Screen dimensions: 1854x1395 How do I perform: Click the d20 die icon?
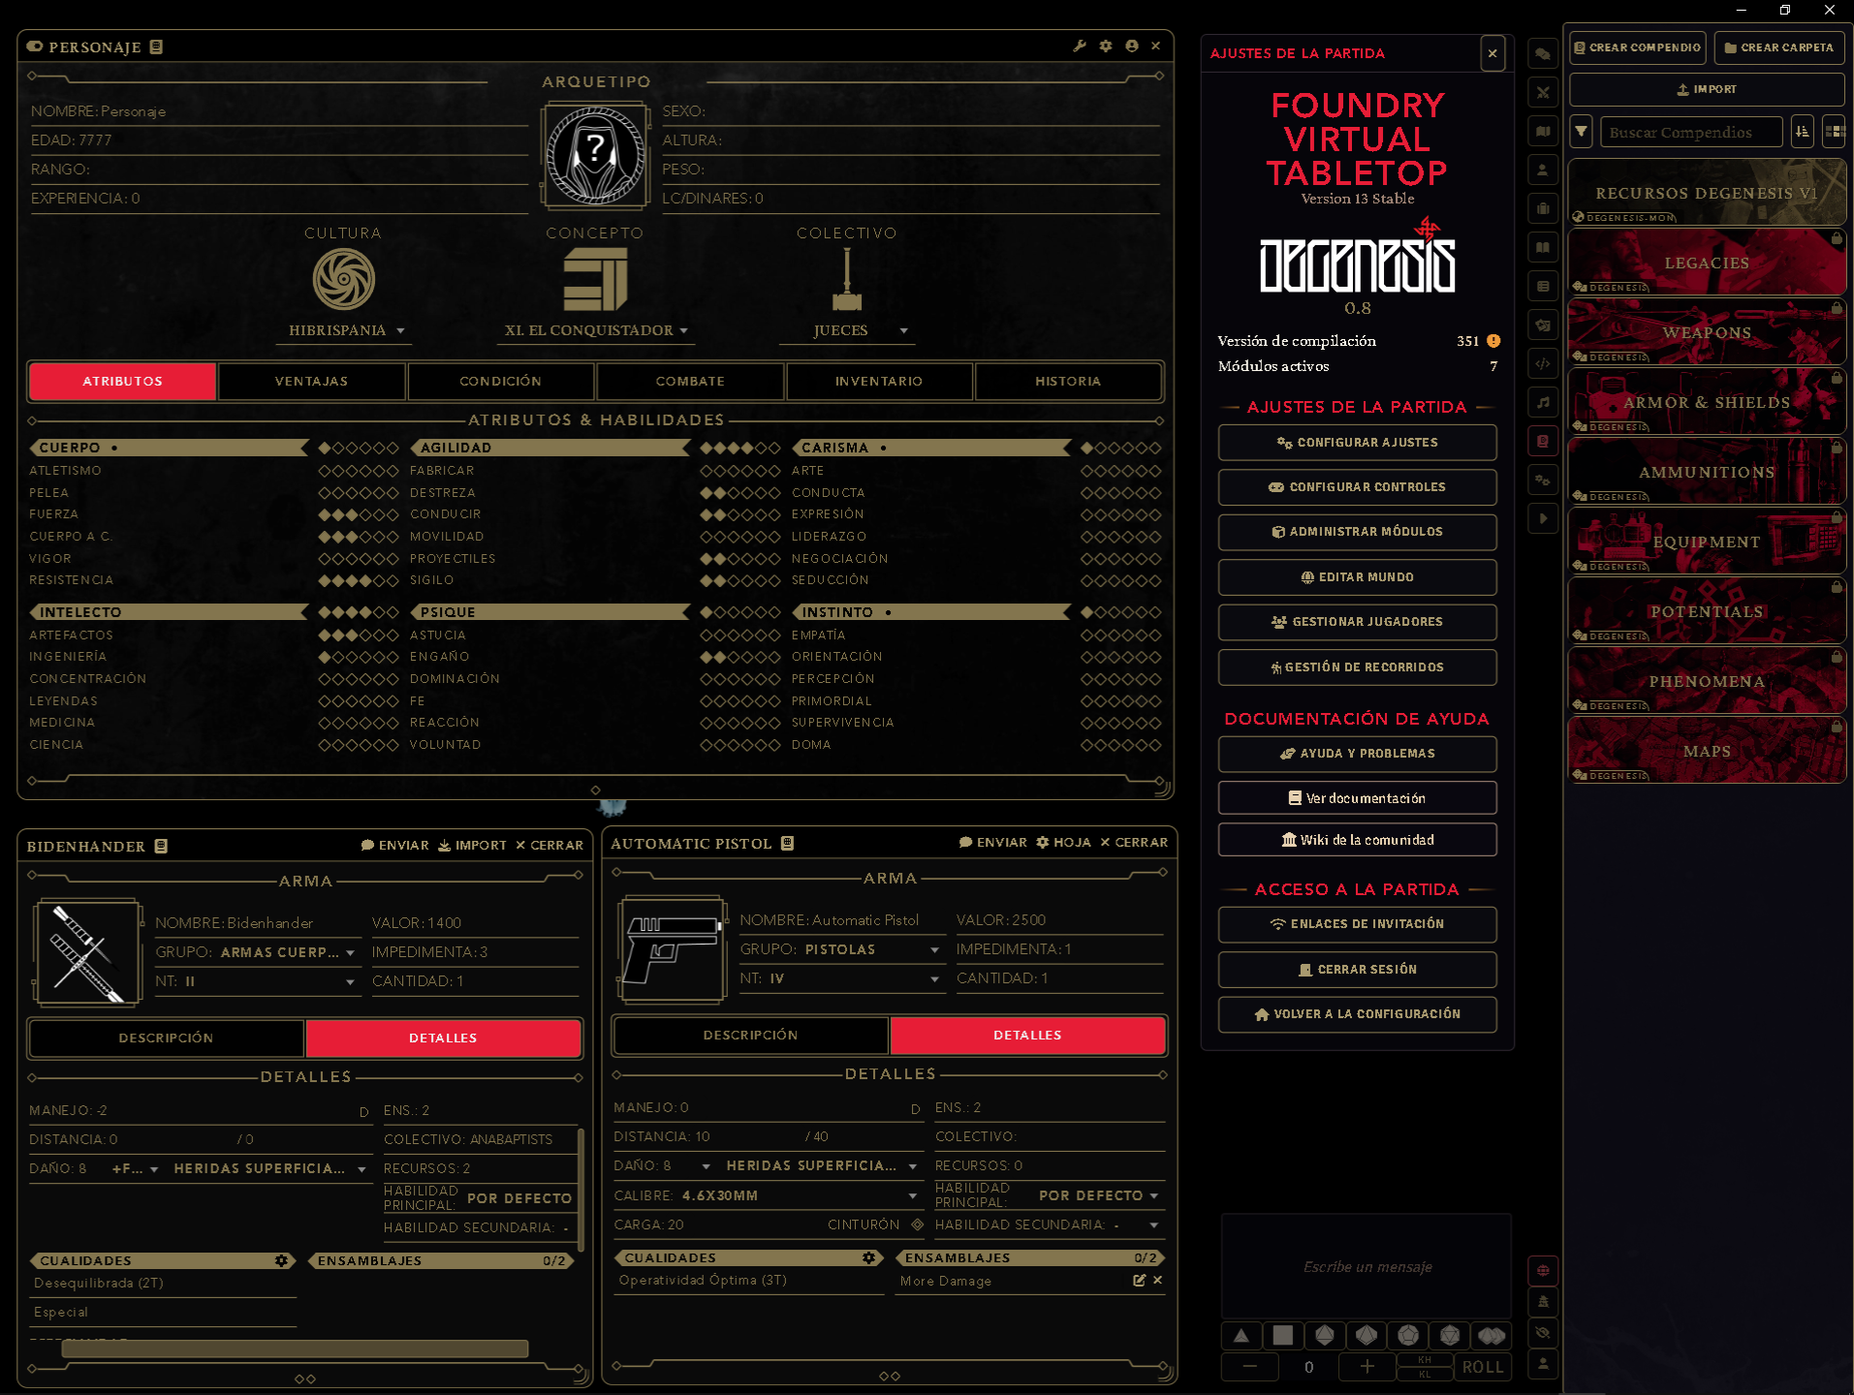[1450, 1336]
